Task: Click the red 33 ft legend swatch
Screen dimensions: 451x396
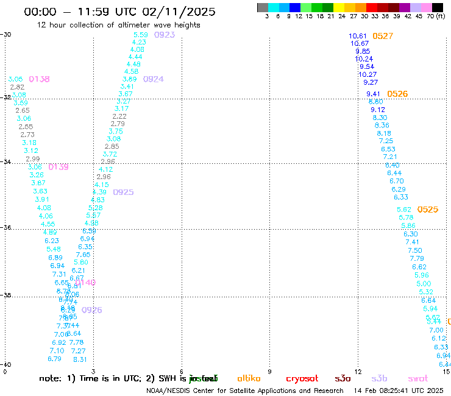Action: pos(372,7)
